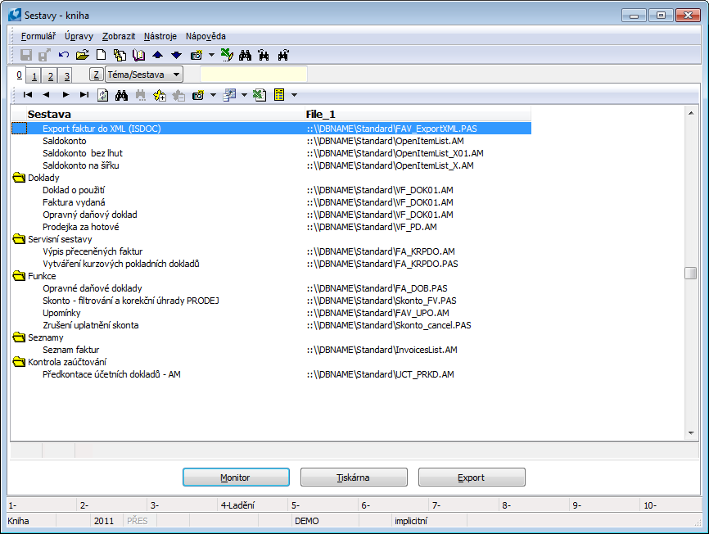Collapse the Kontrola zaúčtování folder
Image resolution: width=709 pixels, height=534 pixels.
tap(19, 362)
